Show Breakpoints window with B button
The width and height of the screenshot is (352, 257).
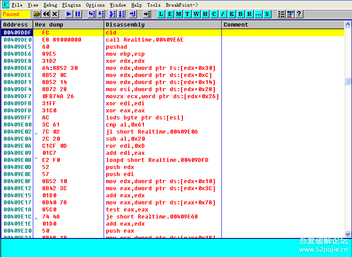pos(240,14)
